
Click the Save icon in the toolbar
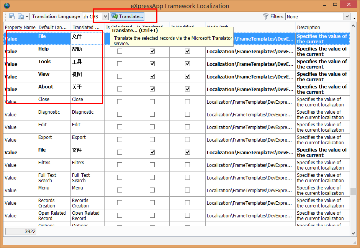[x=12, y=16]
